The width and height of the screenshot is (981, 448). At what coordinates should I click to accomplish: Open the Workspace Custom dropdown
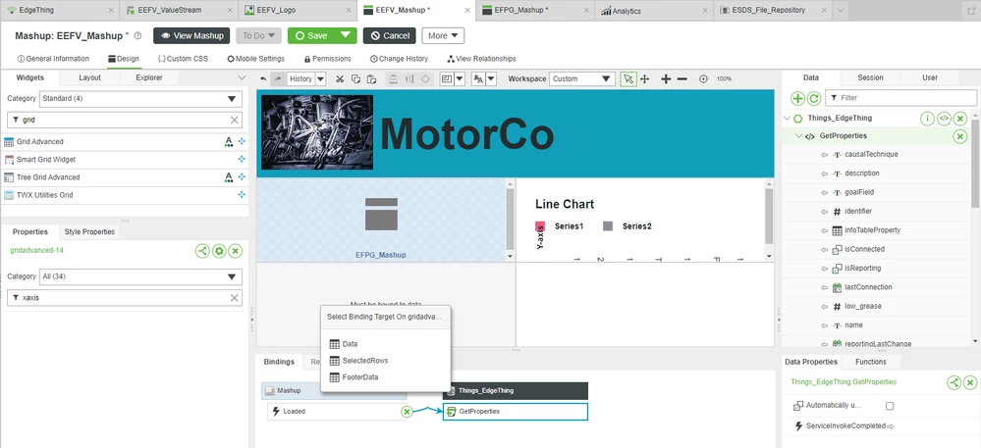coord(582,78)
